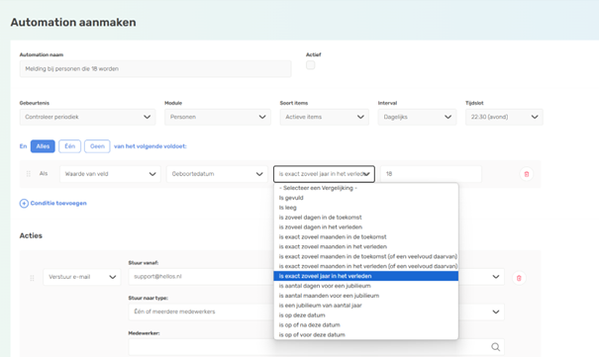The image size is (599, 357).
Task: Choose 'is op of voor deze datum'
Action: tap(366, 335)
